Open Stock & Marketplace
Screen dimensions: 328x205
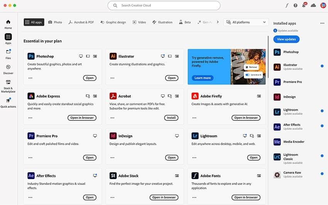[8, 86]
